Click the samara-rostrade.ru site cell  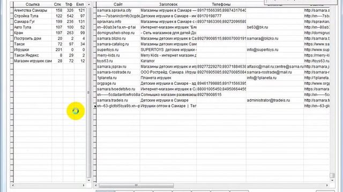(118, 73)
